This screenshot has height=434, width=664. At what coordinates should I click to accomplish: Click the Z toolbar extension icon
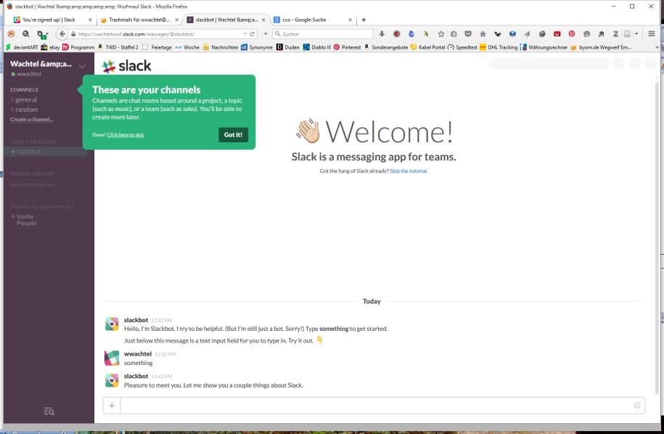pos(615,34)
